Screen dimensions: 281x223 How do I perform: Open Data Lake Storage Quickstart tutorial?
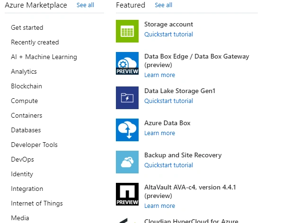point(168,101)
